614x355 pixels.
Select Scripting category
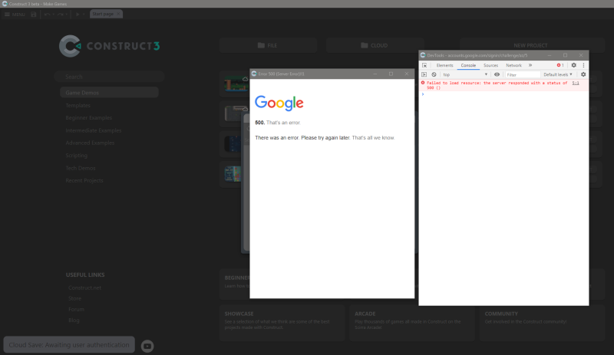pos(76,156)
